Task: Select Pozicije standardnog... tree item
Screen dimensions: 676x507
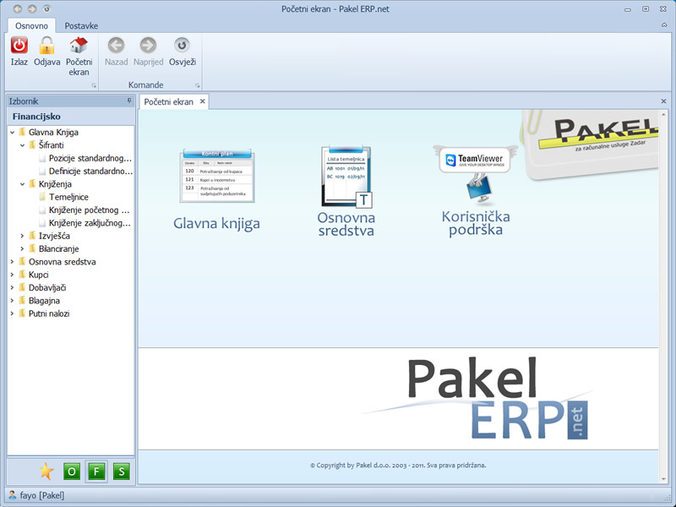Action: pos(90,158)
